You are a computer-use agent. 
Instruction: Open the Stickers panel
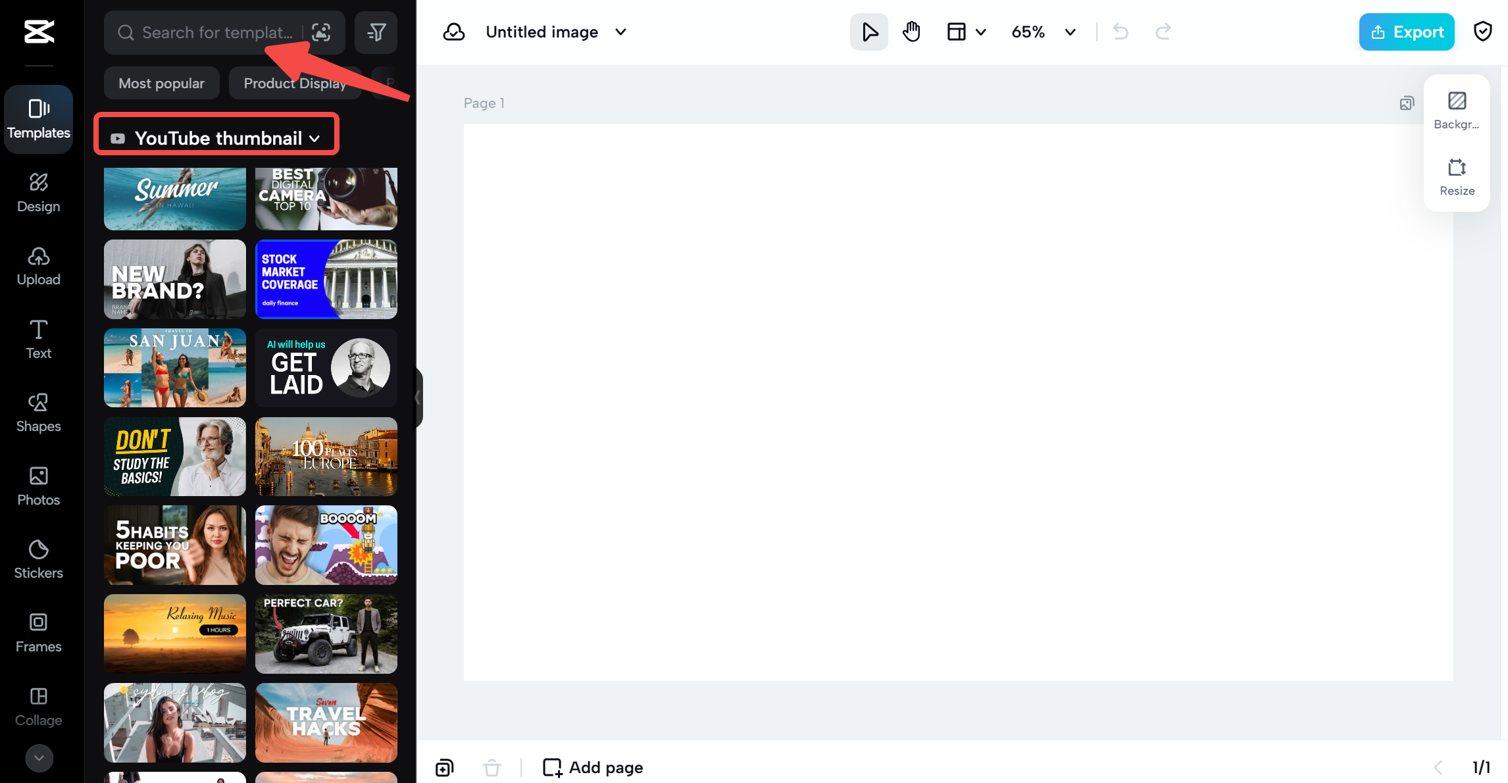[x=38, y=558]
